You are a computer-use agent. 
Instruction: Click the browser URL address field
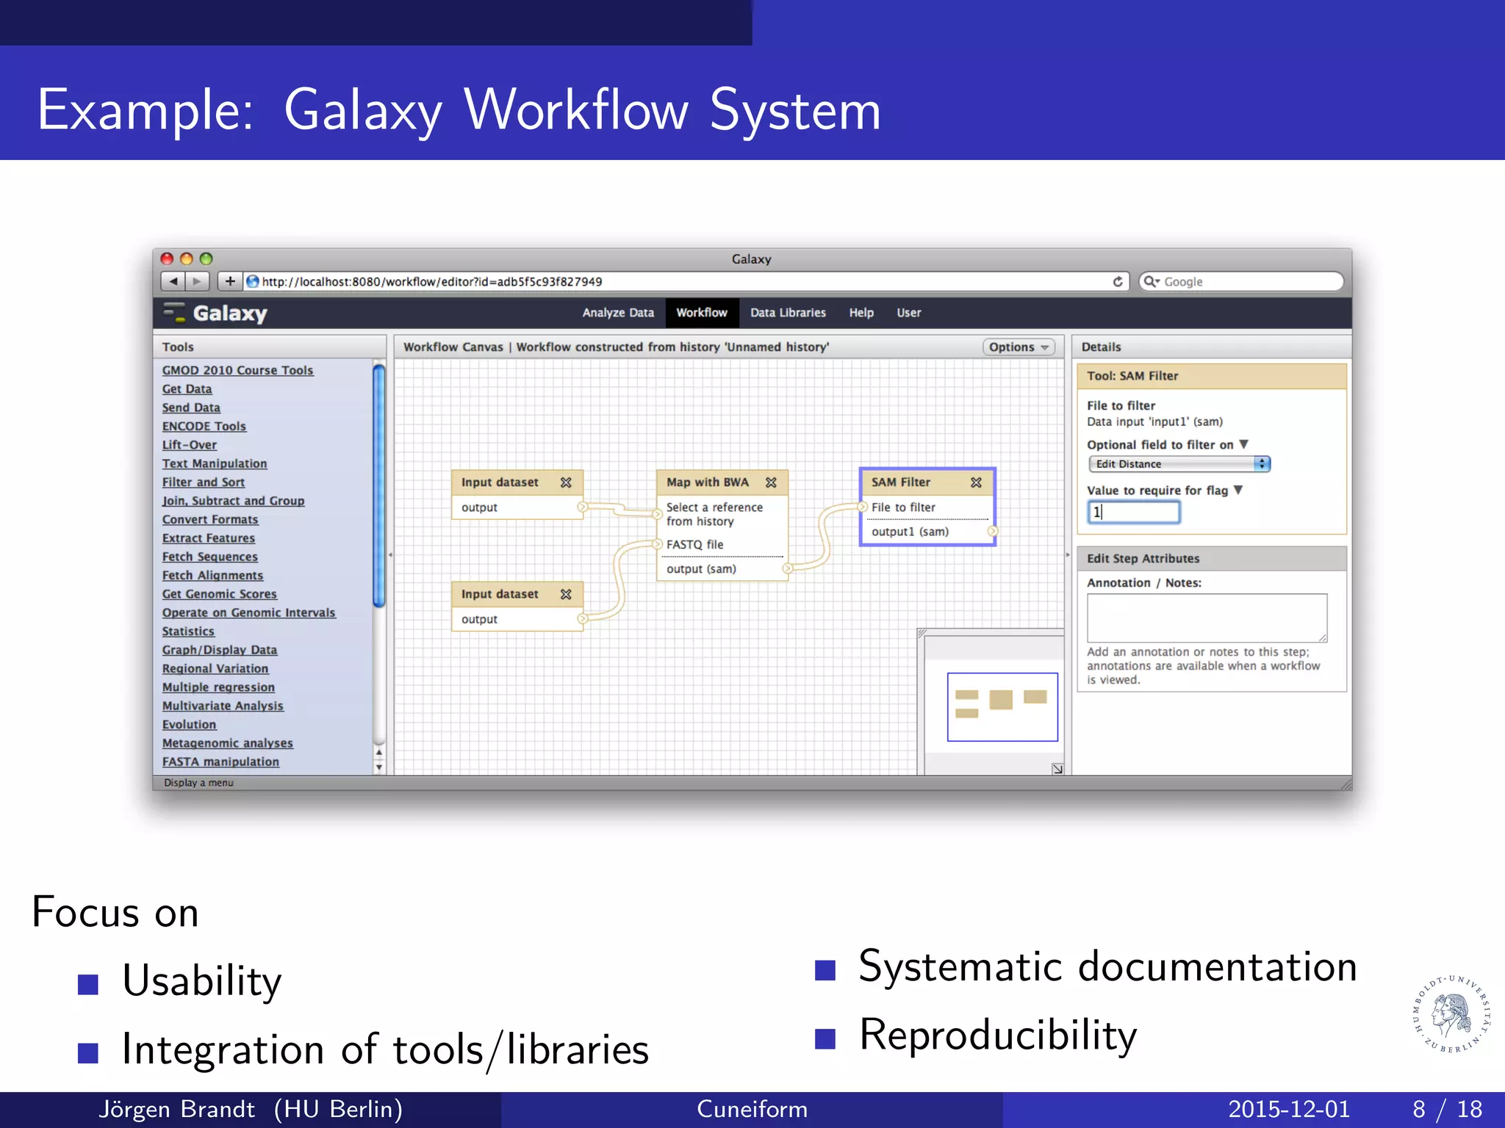[x=687, y=281]
